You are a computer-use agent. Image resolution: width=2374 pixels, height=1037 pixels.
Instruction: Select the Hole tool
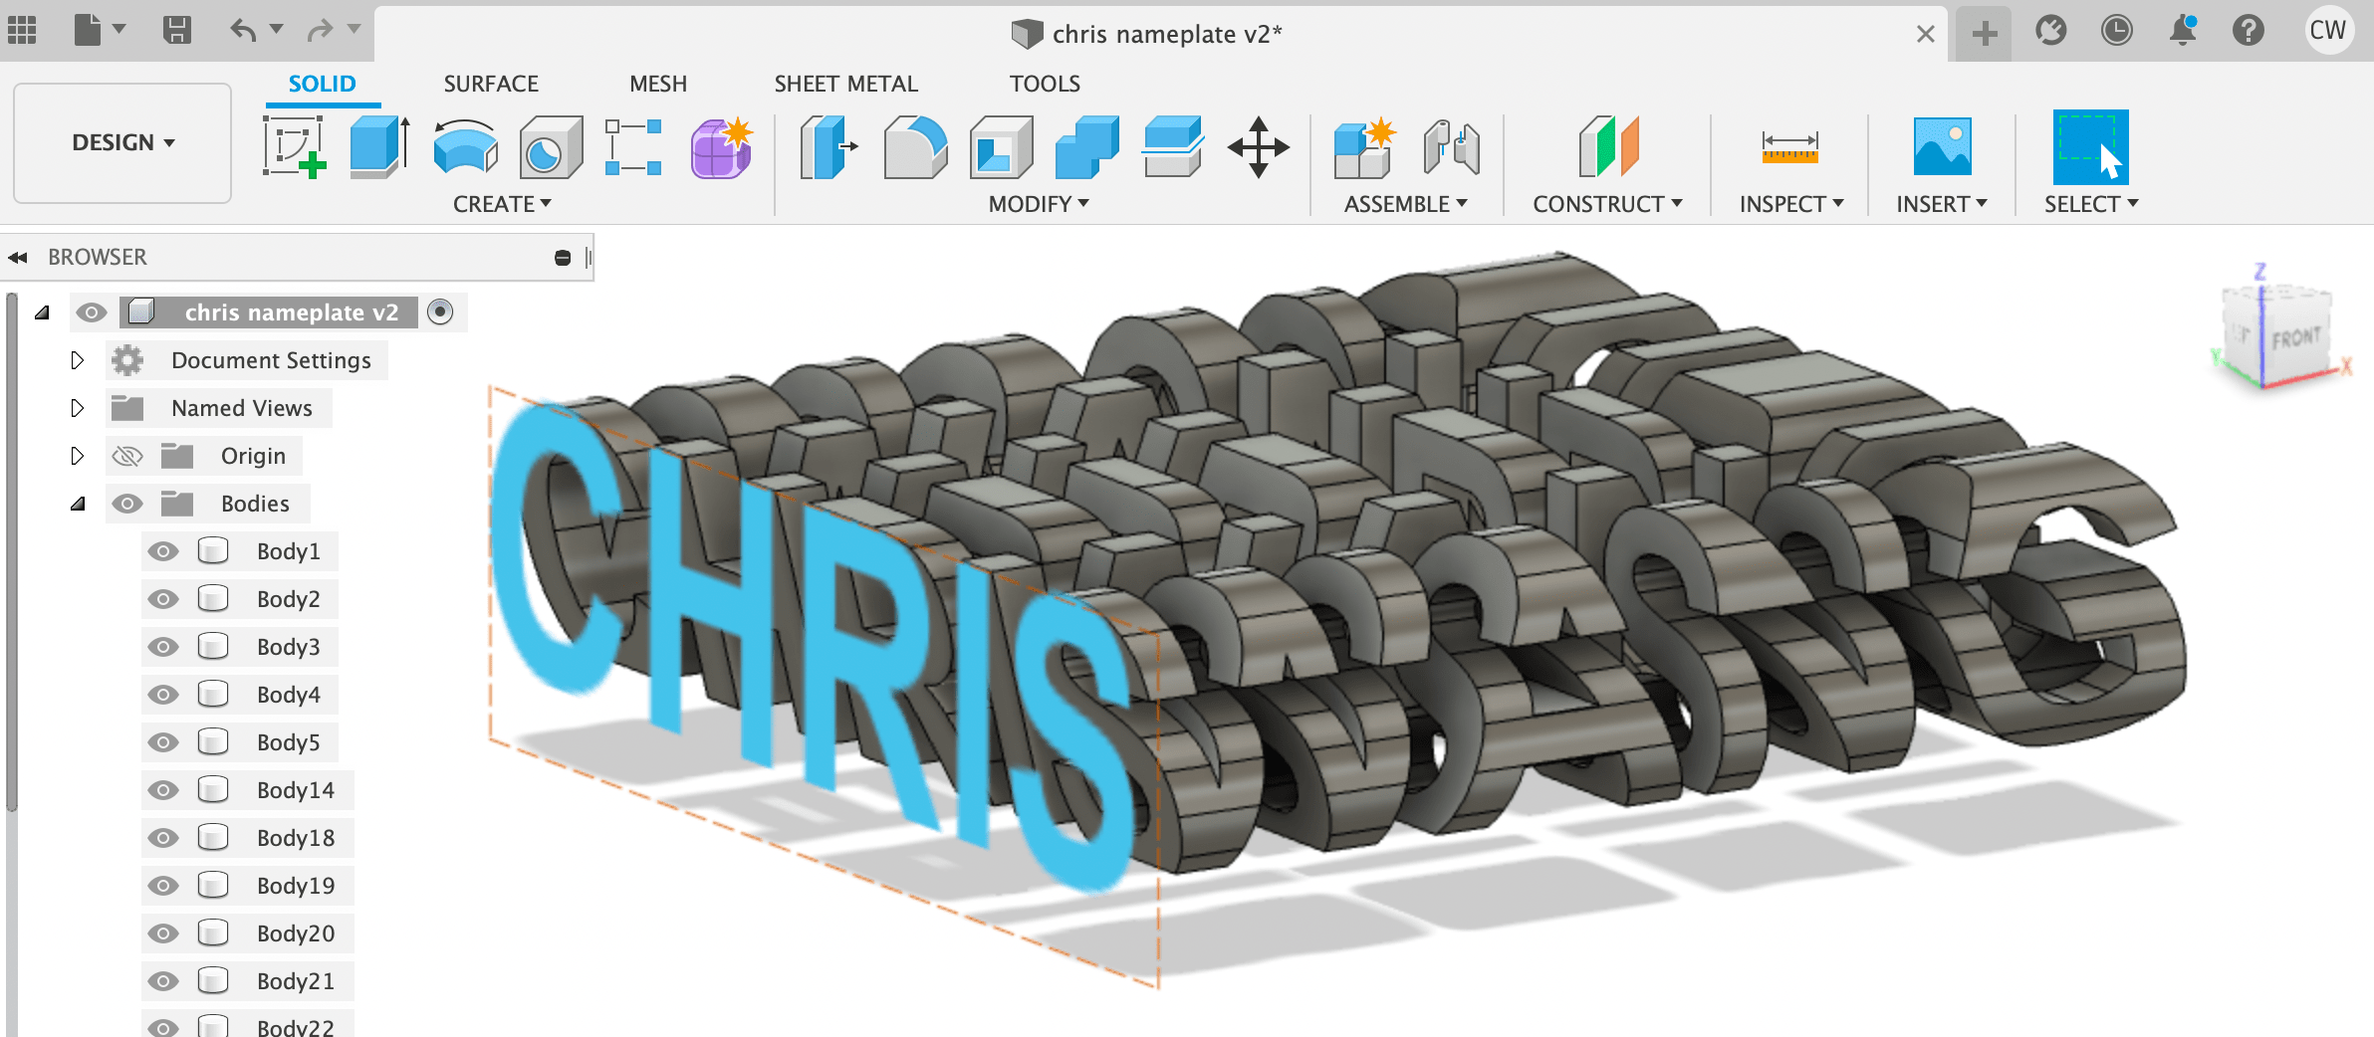pyautogui.click(x=551, y=146)
